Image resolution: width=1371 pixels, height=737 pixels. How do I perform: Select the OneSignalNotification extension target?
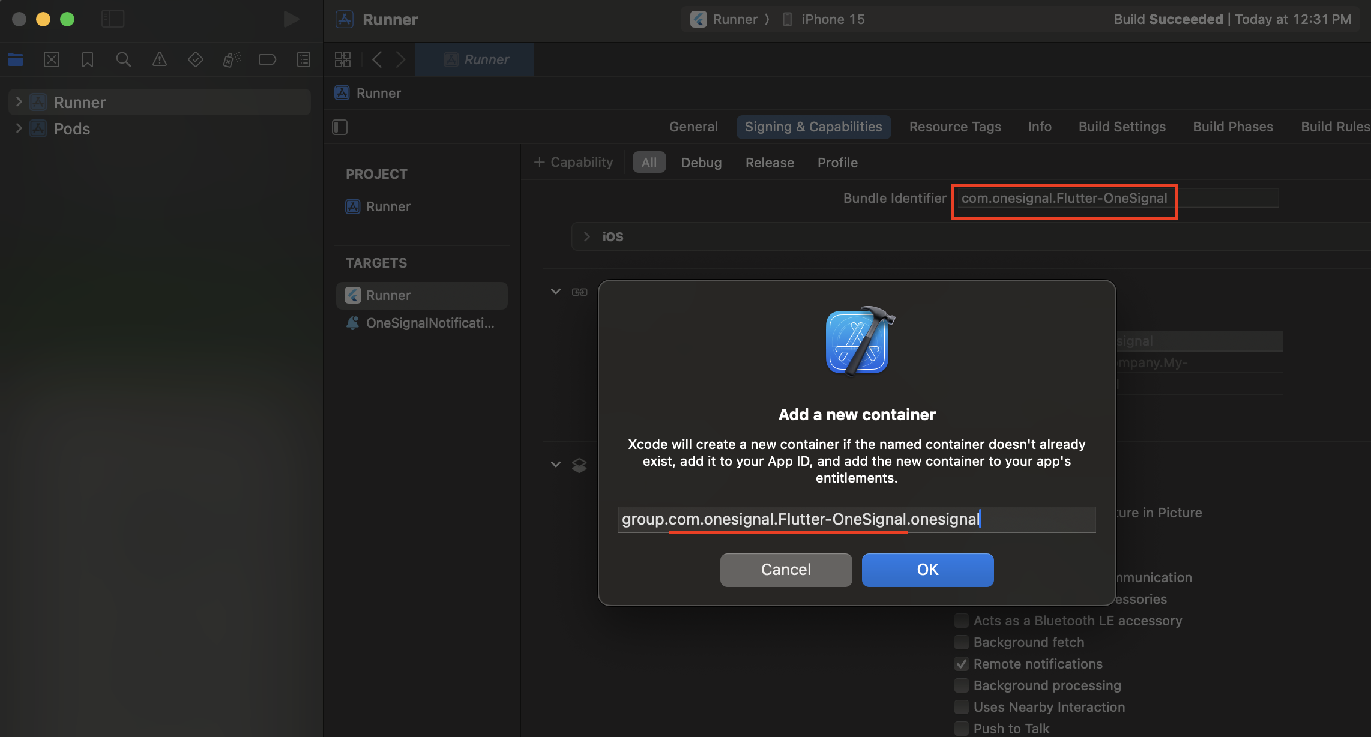422,323
